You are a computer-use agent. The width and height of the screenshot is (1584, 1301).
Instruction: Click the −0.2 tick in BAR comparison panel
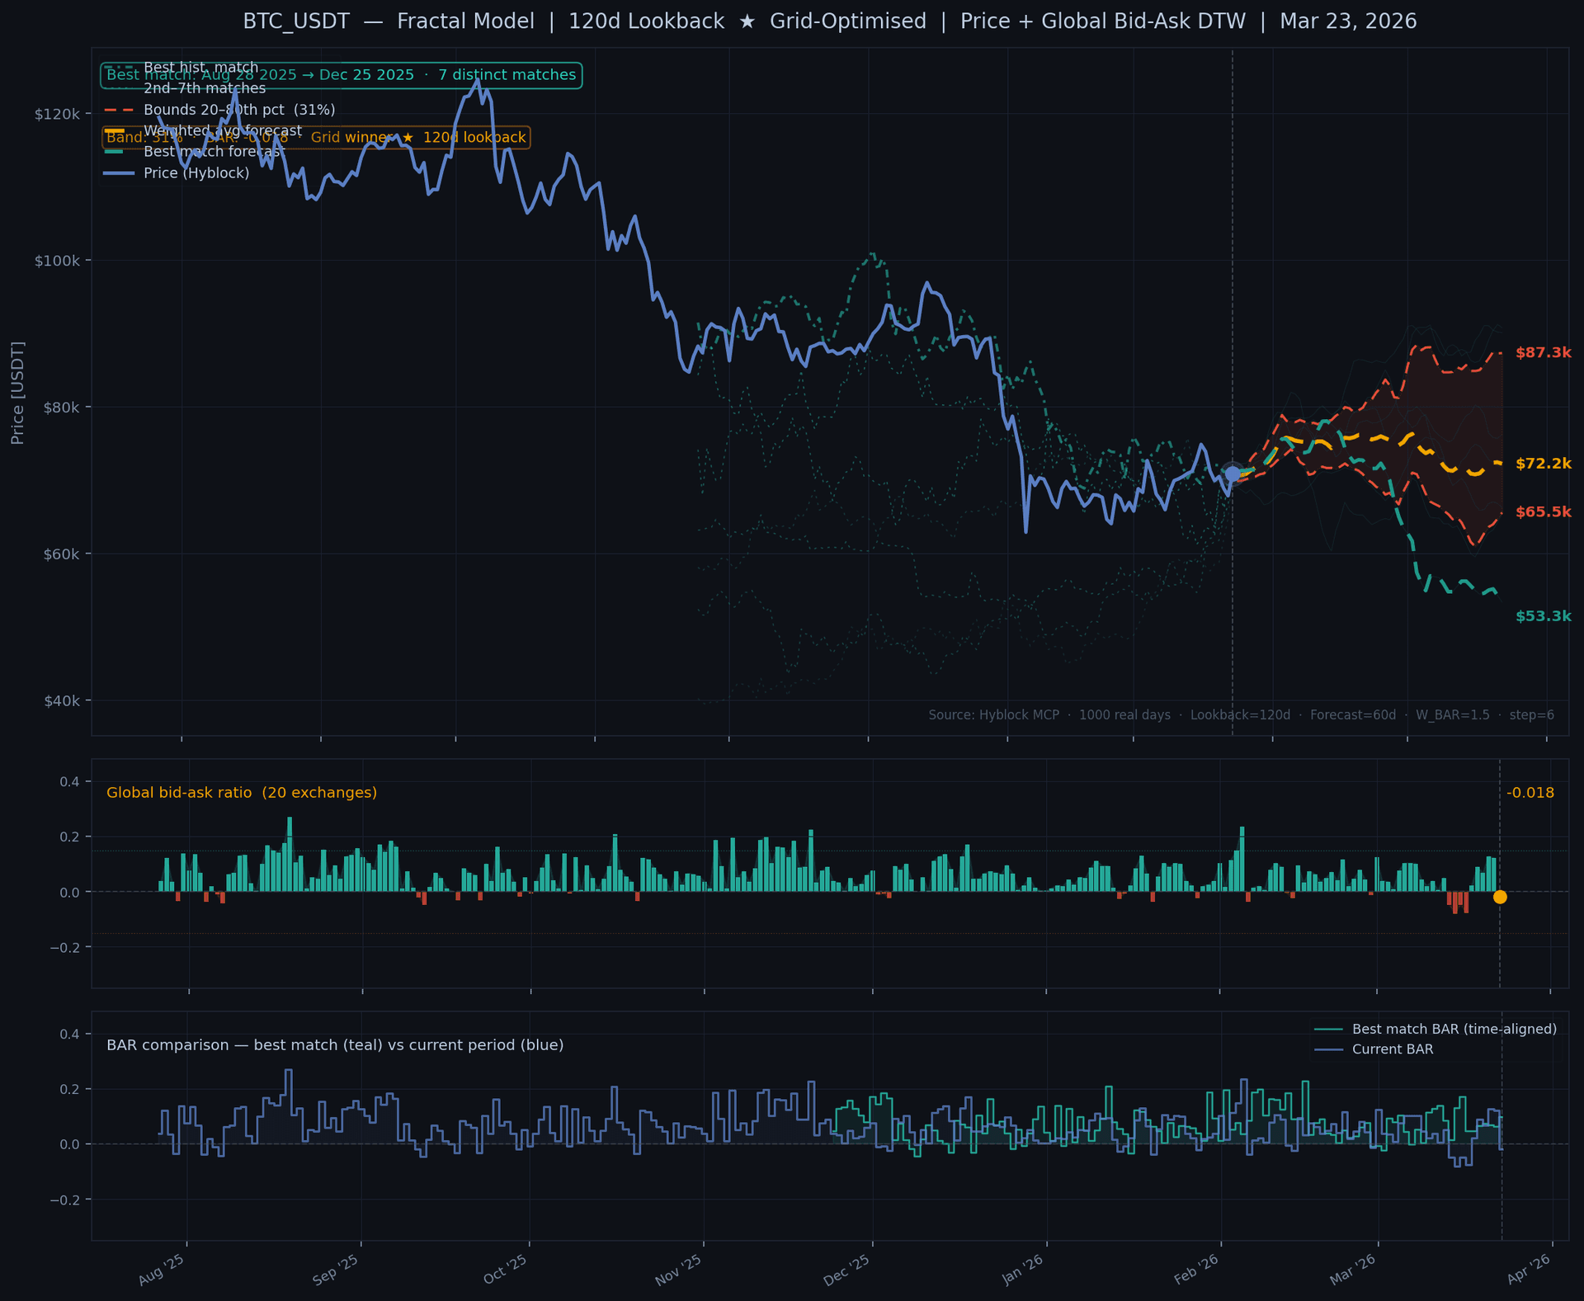pos(64,1200)
